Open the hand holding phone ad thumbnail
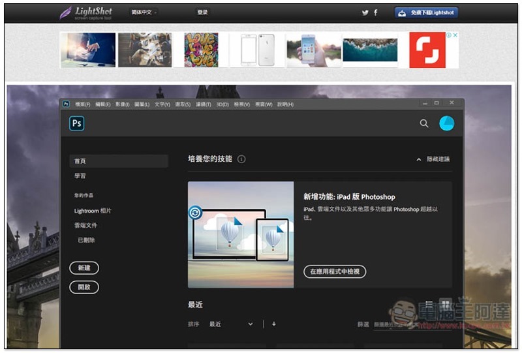This screenshot has width=522, height=353. coord(314,50)
